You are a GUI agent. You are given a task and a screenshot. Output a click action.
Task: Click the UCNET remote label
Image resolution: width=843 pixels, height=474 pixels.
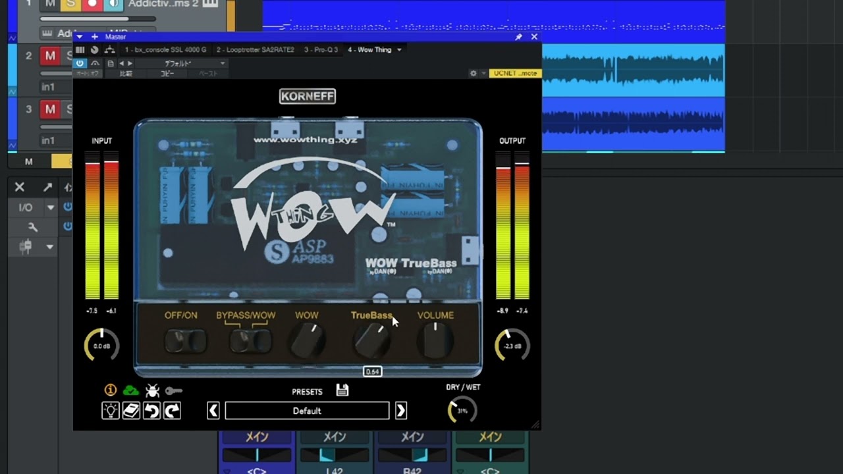[x=515, y=73]
